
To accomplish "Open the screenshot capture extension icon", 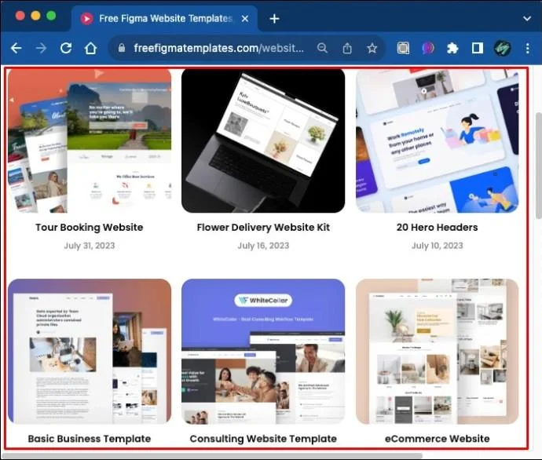I will (x=403, y=48).
